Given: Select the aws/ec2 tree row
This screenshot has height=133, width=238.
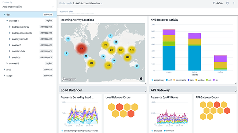Looking at the screenshot, I should [28, 45].
